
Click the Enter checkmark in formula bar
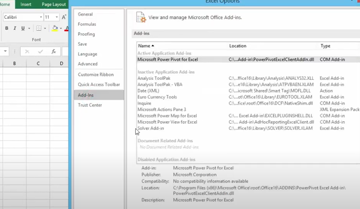tap(40, 51)
